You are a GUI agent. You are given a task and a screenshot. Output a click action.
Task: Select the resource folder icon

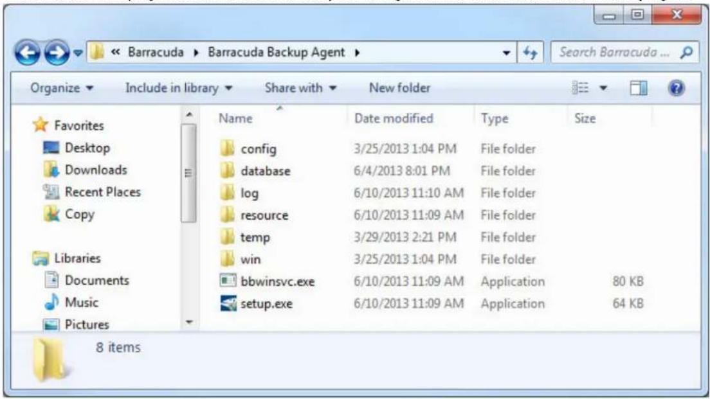(x=227, y=215)
